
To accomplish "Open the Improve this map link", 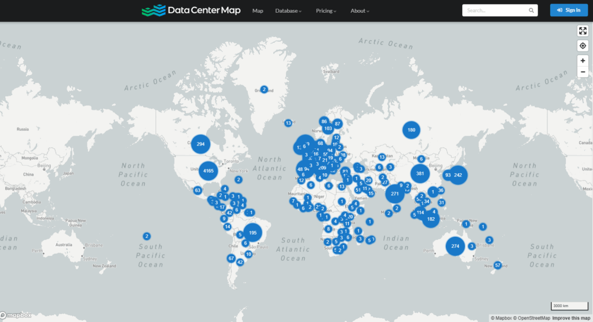I will [x=570, y=318].
